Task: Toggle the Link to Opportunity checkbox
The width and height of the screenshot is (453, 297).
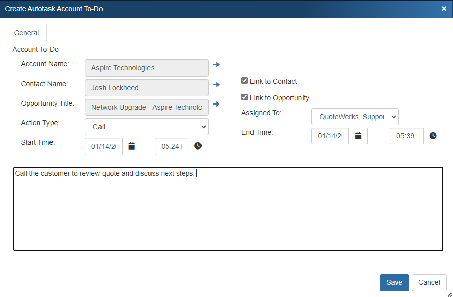Action: click(x=245, y=97)
